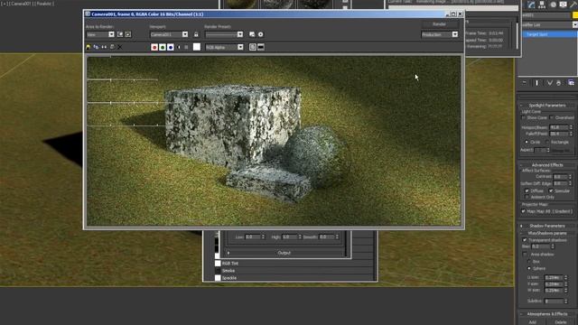Click the white color swatch in the frame toolbar

coord(197,47)
